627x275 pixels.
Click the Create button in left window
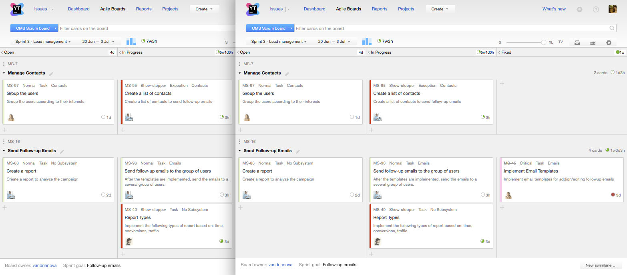(205, 9)
